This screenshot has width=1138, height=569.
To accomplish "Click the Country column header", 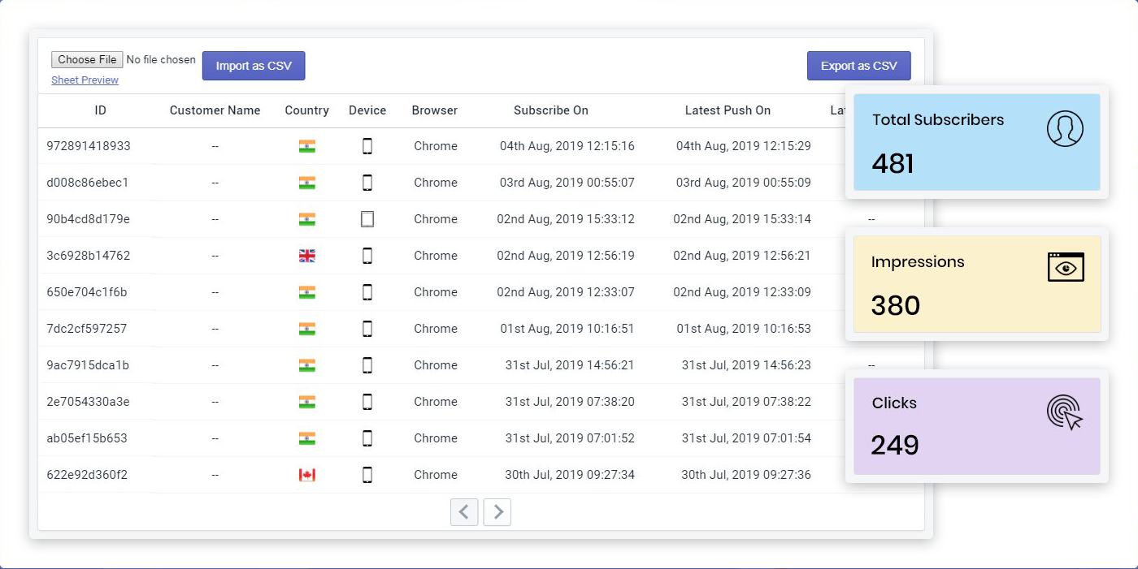I will tap(306, 110).
